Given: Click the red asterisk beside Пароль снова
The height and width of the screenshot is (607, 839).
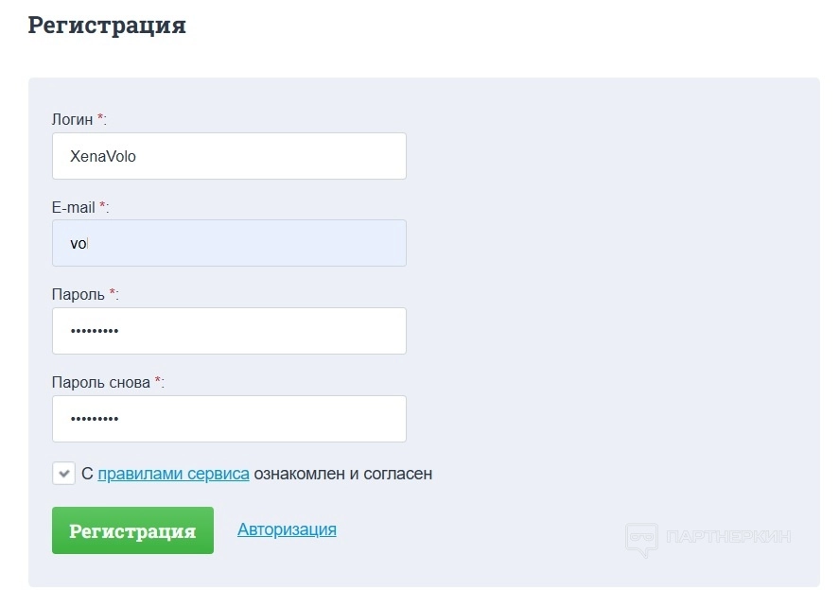Looking at the screenshot, I should click(x=158, y=382).
